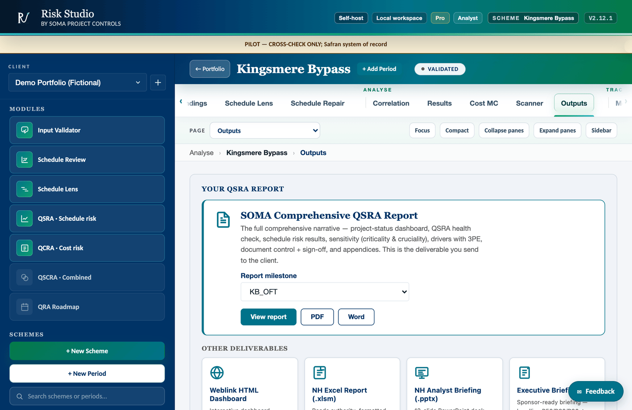Click the NH Analyst Briefing presentation icon
This screenshot has height=410, width=632.
coord(422,372)
